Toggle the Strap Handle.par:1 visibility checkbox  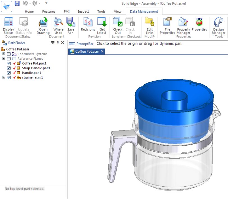point(9,68)
